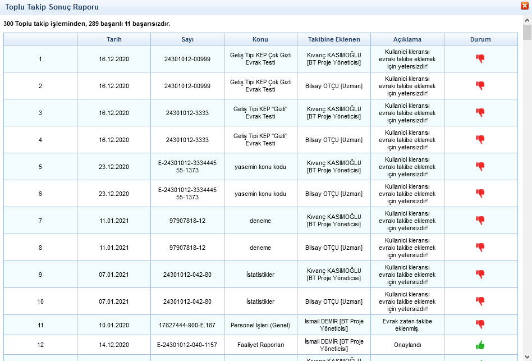Click the Açıklama column header

pyautogui.click(x=407, y=39)
